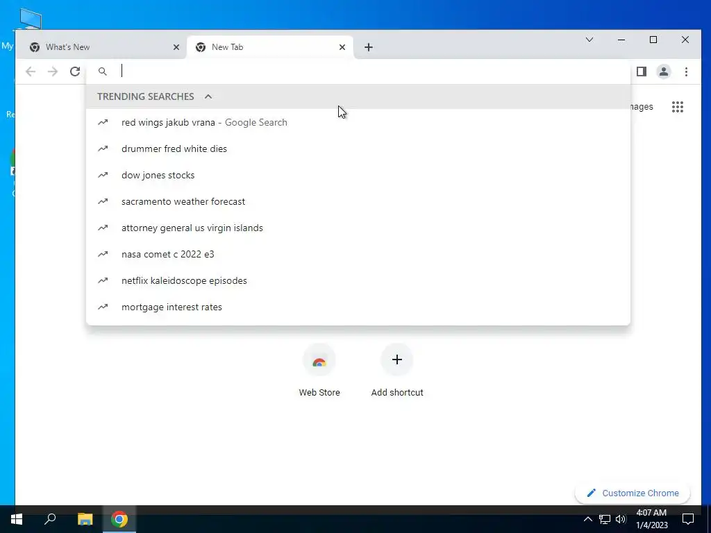This screenshot has width=711, height=533.
Task: Open the Web Store shortcut
Action: click(x=319, y=371)
